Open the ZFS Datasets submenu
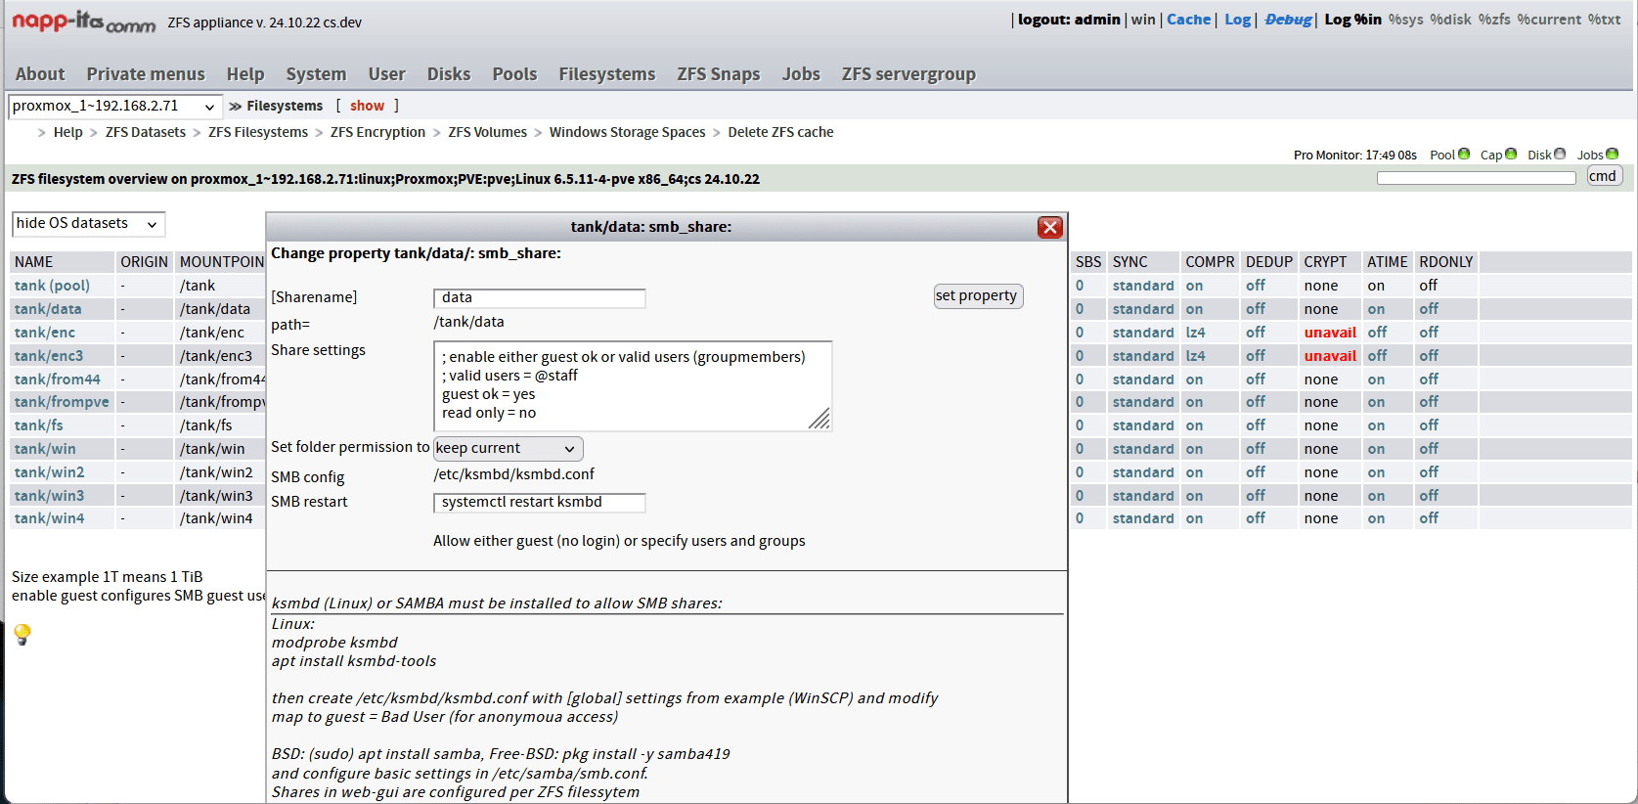The height and width of the screenshot is (804, 1638). 146,132
